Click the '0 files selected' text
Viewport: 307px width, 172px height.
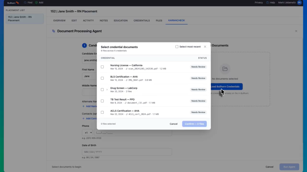[x=108, y=124]
